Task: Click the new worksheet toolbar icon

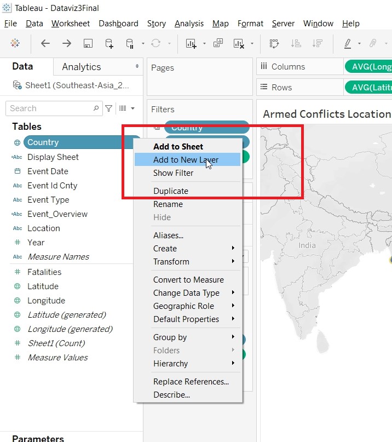Action: pos(191,43)
